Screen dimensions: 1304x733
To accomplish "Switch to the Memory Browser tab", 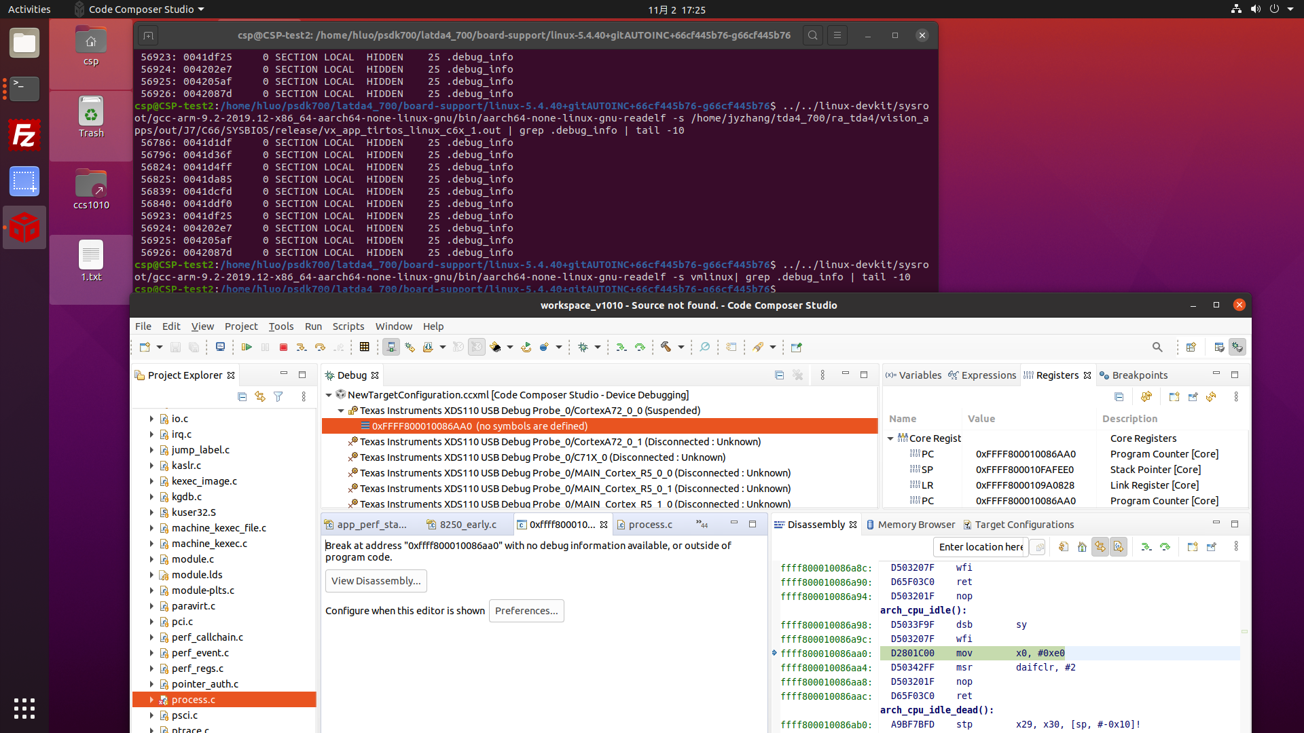I will pos(910,525).
